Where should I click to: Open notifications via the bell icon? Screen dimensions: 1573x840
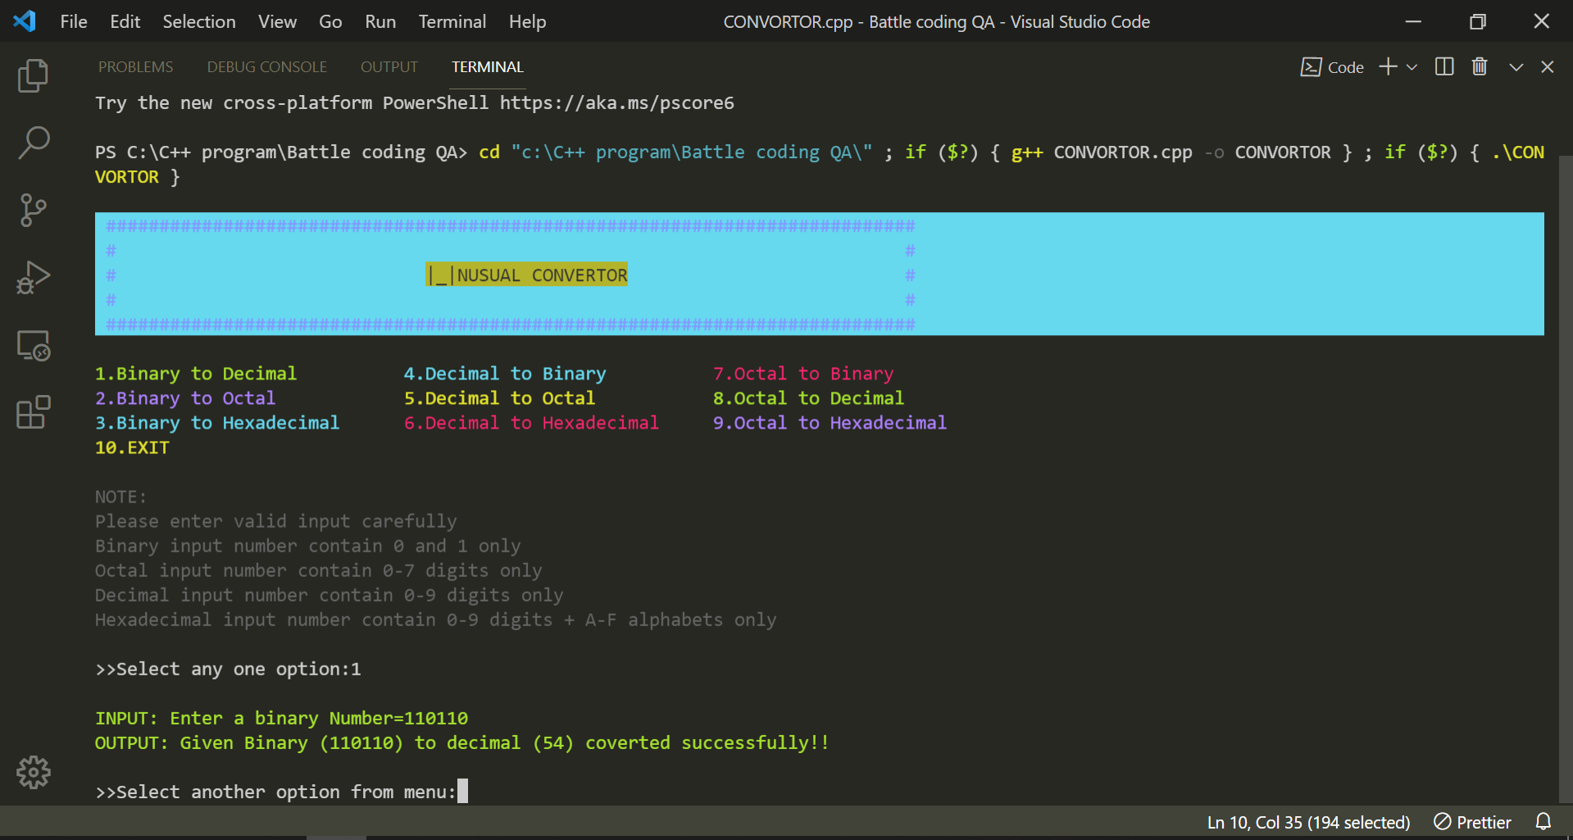tap(1543, 822)
